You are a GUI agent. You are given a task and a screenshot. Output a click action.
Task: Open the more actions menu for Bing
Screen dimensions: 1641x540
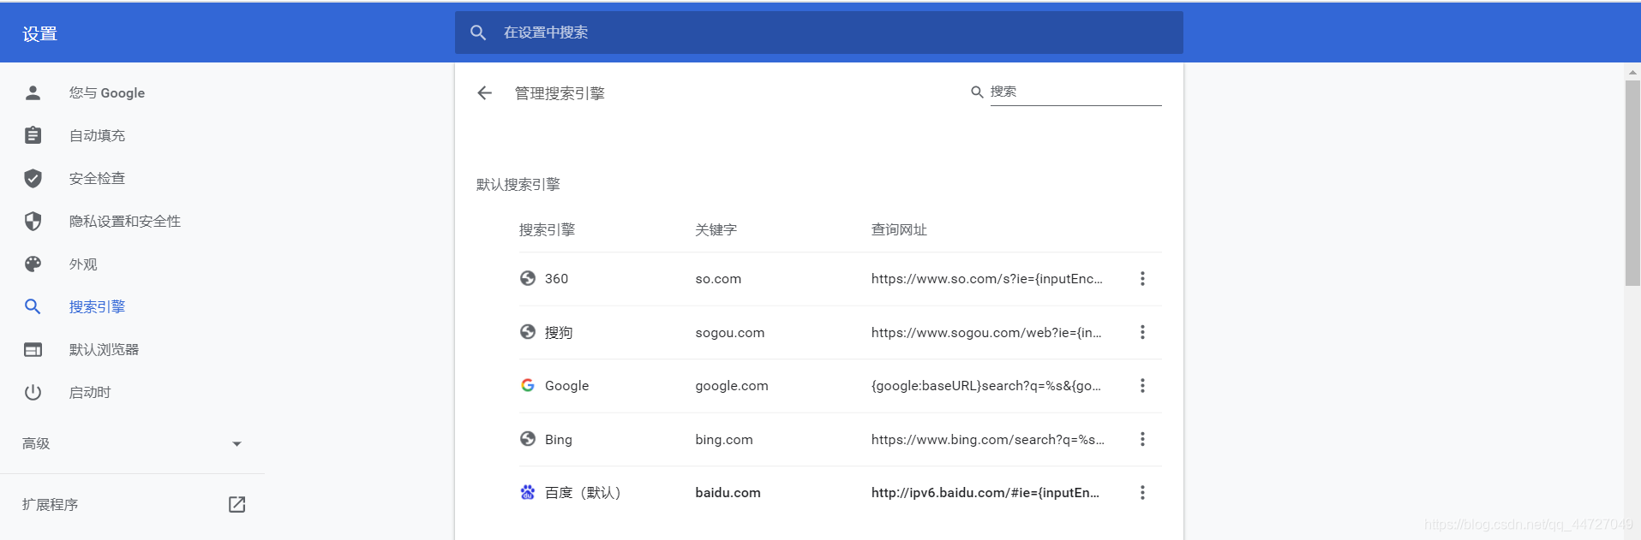[x=1142, y=439]
